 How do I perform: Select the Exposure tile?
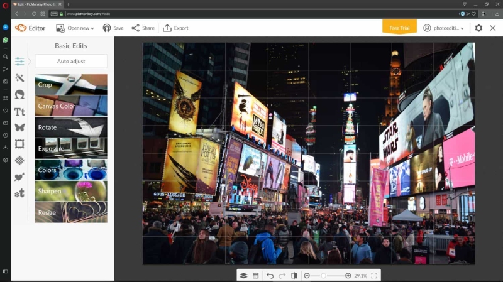point(71,148)
